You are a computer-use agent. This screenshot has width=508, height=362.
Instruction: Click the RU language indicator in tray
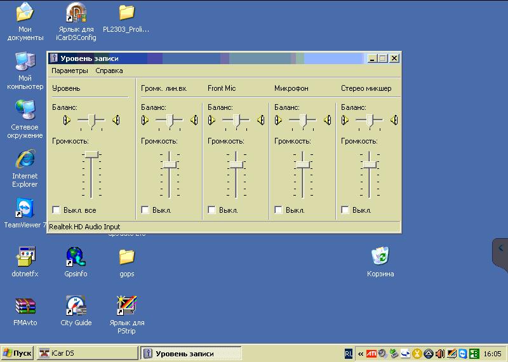tap(349, 353)
